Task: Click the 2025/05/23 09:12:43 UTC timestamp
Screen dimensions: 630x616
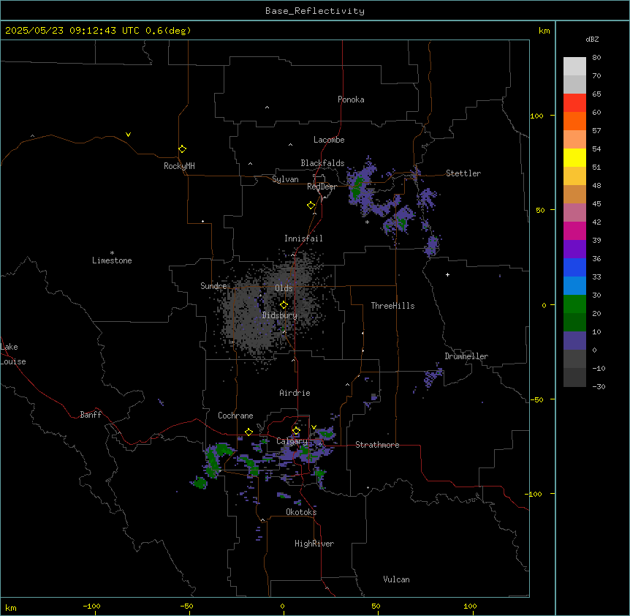Action: [x=72, y=31]
